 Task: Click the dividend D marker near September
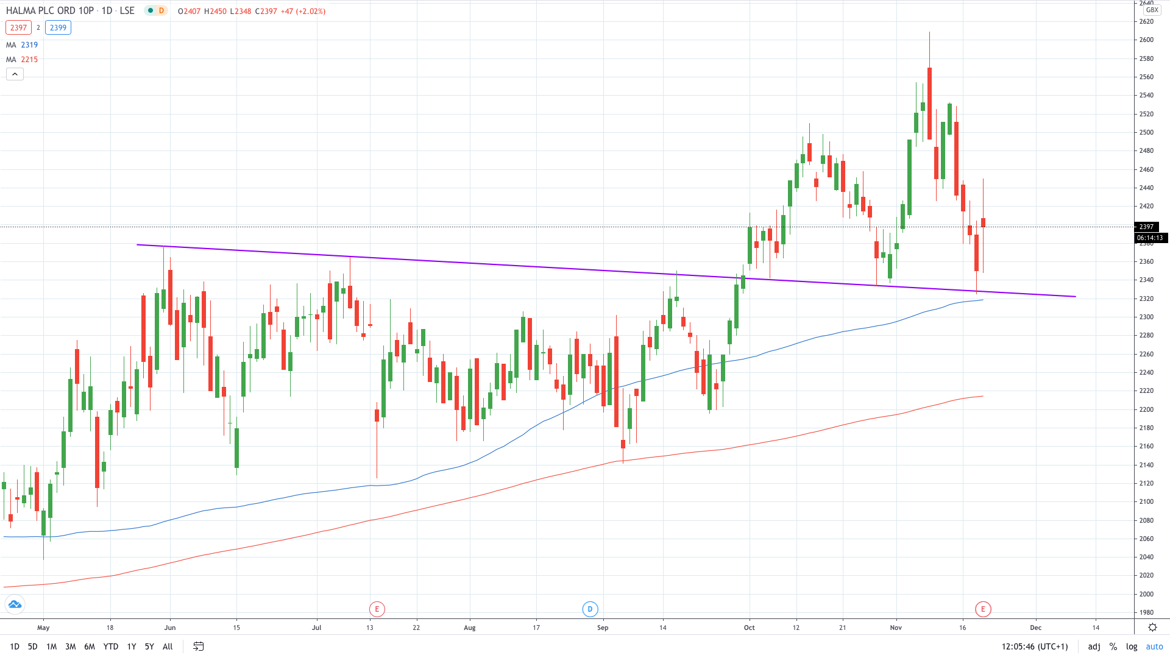[589, 609]
